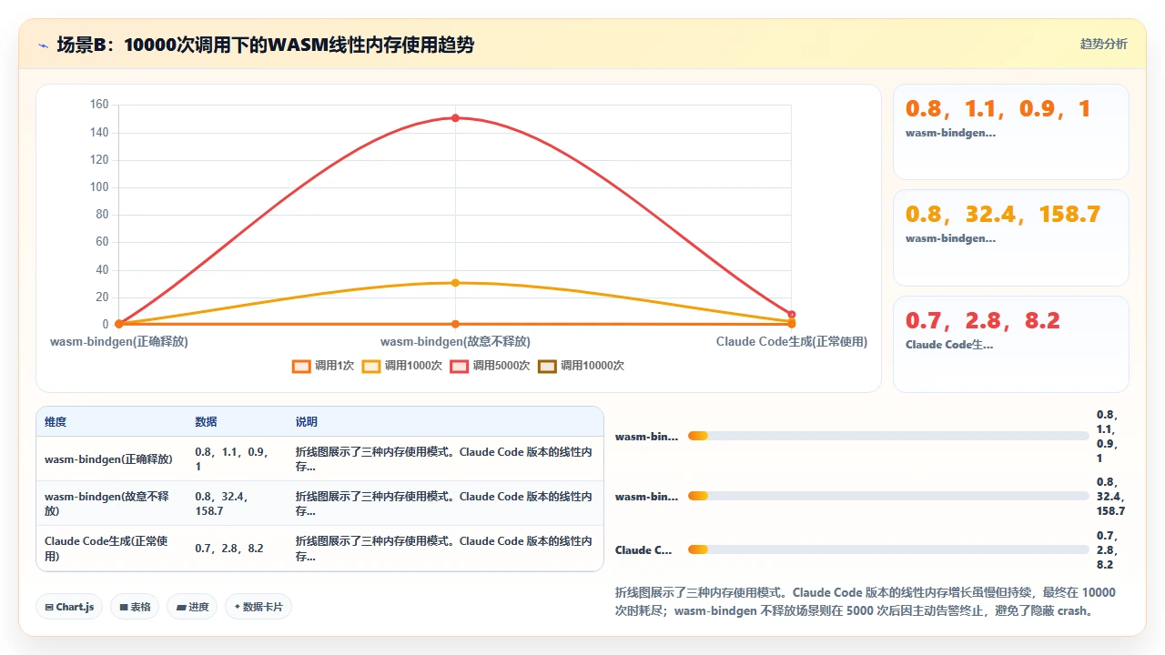
Task: Select the red card value 0.7, 2.8, 8.2
Action: coord(983,321)
